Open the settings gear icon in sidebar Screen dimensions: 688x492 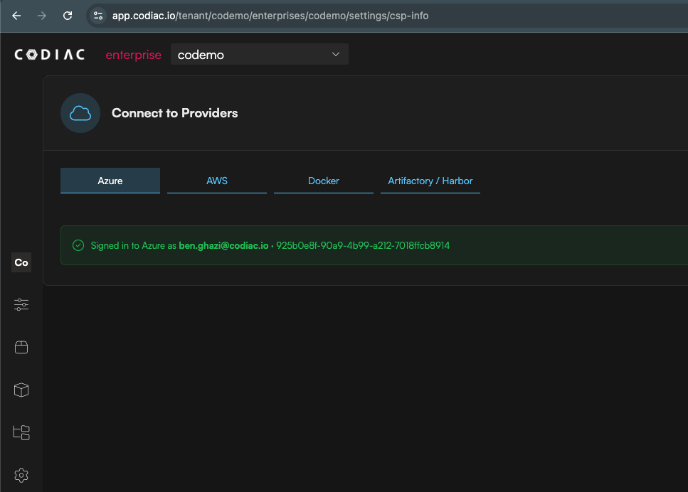click(x=21, y=475)
